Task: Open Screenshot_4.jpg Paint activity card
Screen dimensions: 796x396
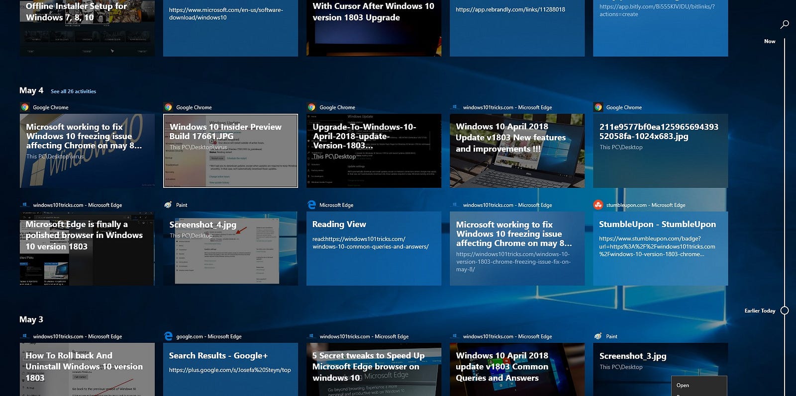Action: coord(230,248)
